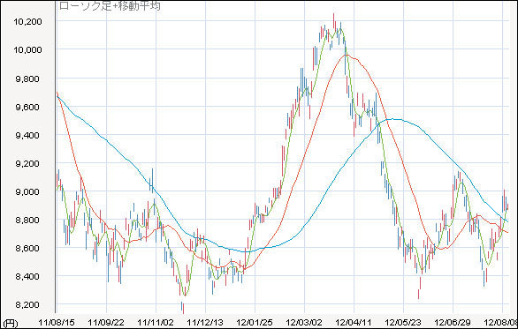The image size is (518, 329).
Task: Click the 9,400 price axis label
Action: 27,135
